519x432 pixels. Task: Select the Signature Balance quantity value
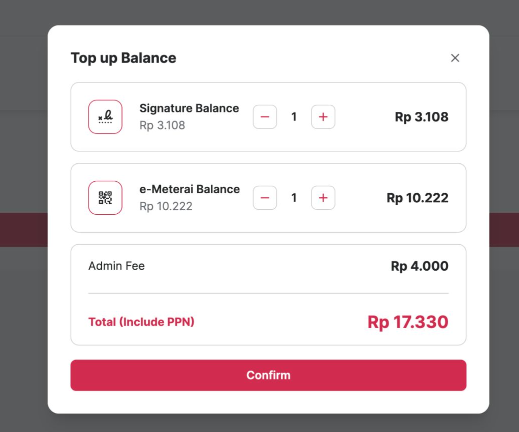294,117
